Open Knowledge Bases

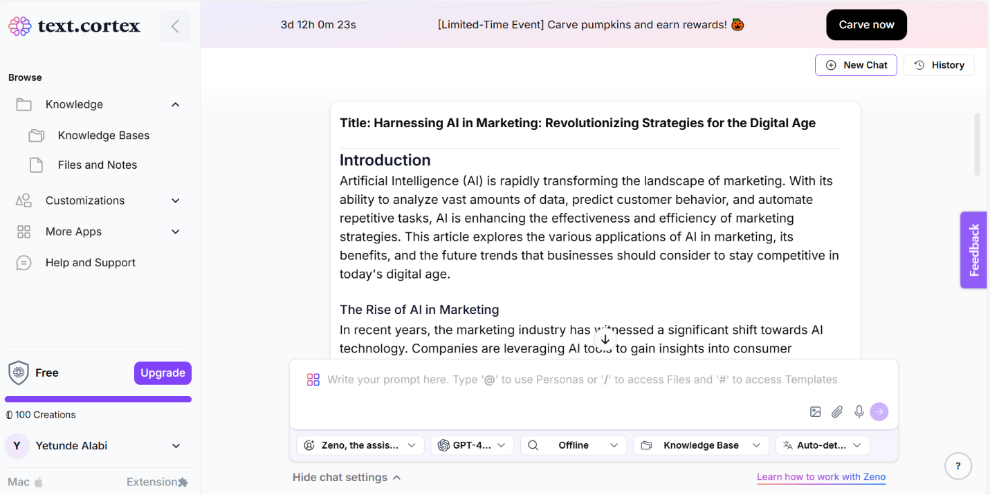coord(104,136)
